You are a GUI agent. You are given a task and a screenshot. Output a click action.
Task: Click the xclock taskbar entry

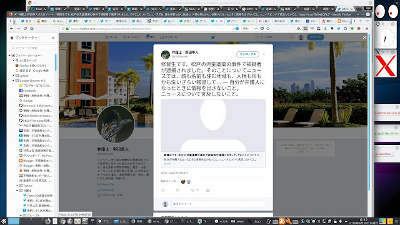coord(221,221)
